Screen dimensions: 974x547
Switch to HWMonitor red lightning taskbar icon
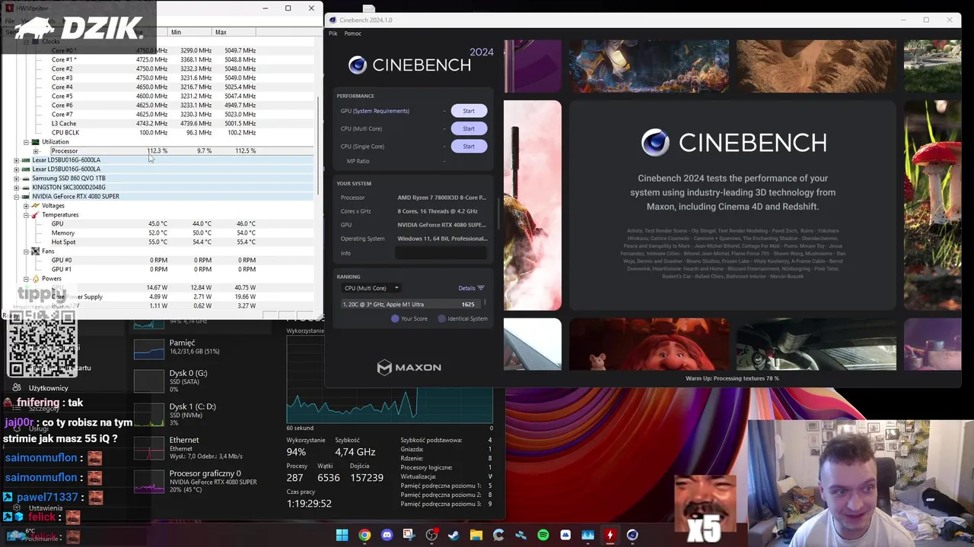[x=610, y=535]
